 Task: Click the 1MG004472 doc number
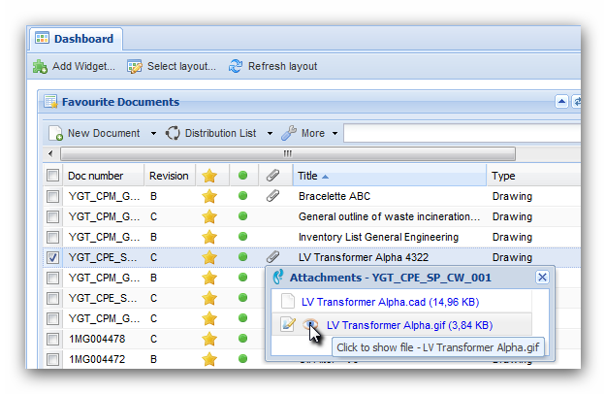97,359
